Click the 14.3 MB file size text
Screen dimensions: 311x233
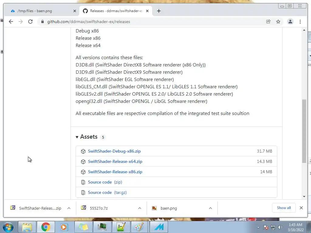[x=265, y=161]
